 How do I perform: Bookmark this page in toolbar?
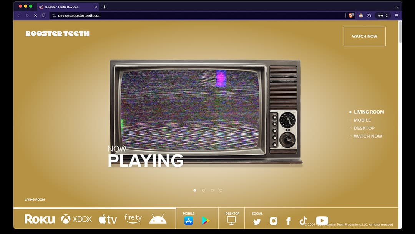[44, 16]
